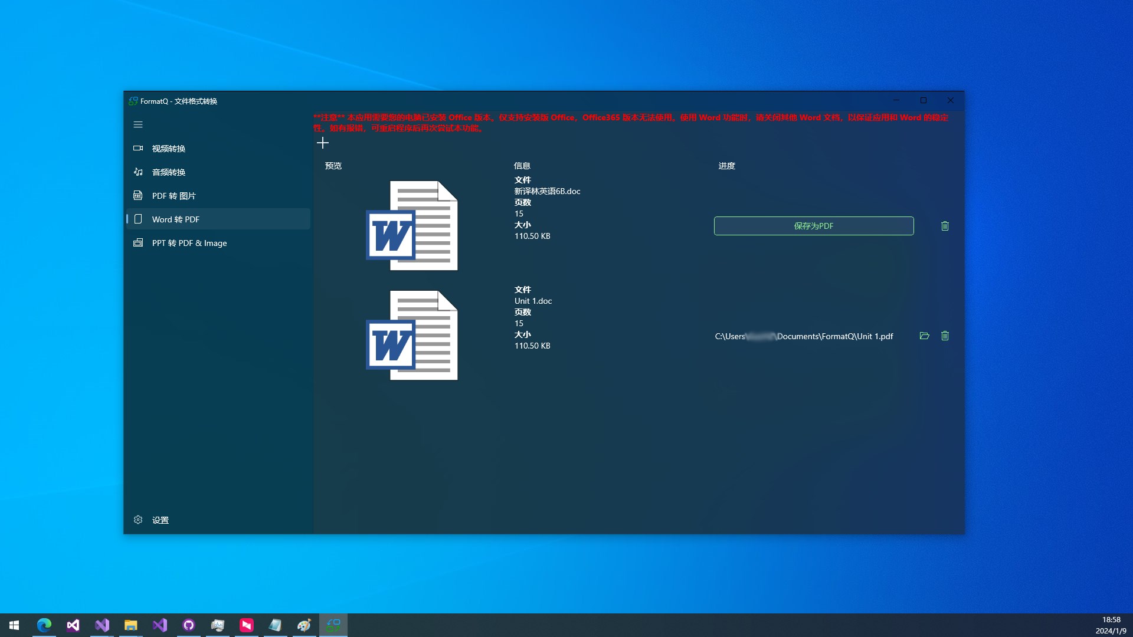Open output folder for Unit 1.pdf
The image size is (1133, 637).
coord(924,336)
